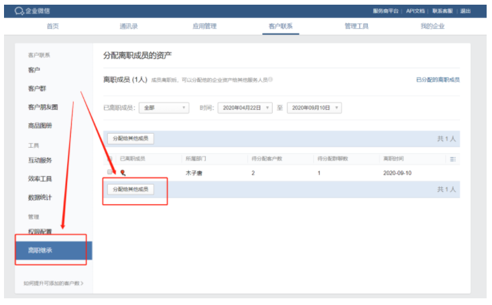
Task: Open the 服务商平台 link in top bar
Action: 385,11
